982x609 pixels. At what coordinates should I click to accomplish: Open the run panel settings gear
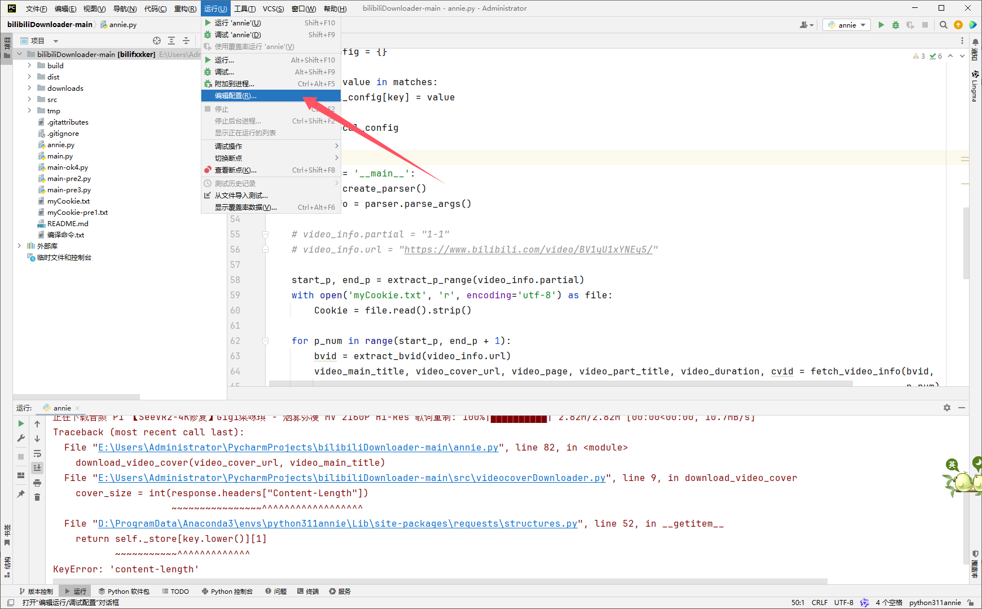[947, 408]
